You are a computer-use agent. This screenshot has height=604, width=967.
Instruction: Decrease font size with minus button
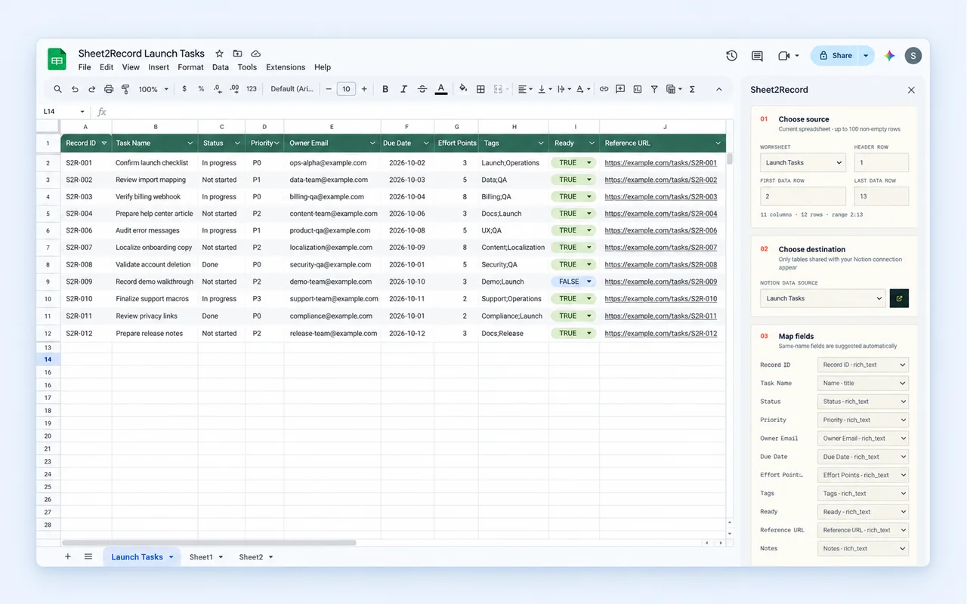(x=329, y=89)
